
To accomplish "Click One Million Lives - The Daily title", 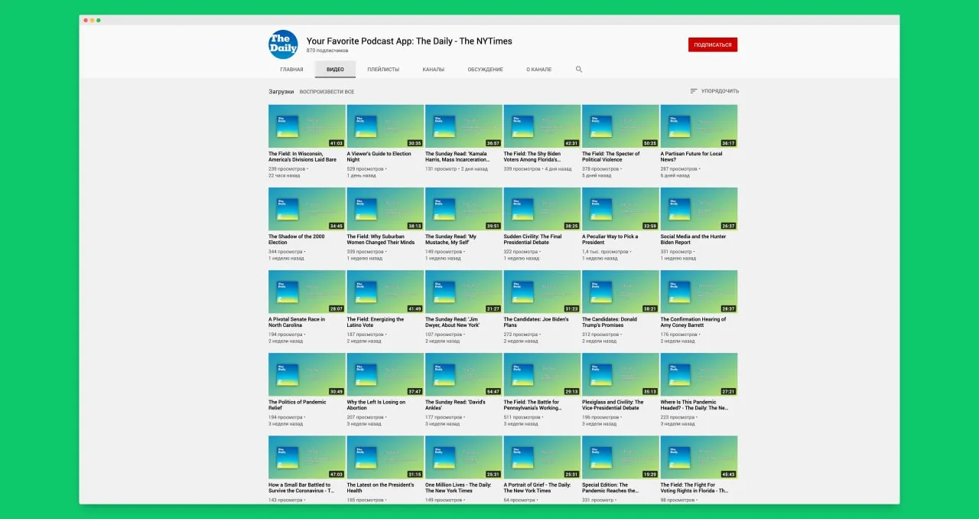I will point(458,488).
